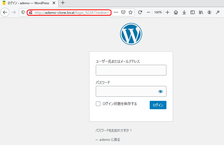Show password with the eye icon

click(161, 91)
